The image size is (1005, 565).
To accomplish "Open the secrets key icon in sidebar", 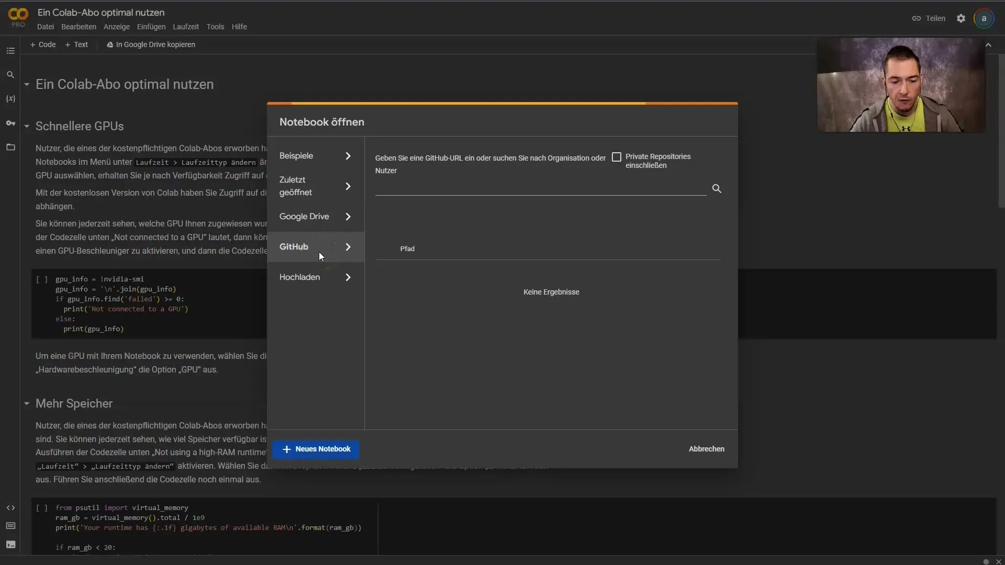I will tap(10, 123).
